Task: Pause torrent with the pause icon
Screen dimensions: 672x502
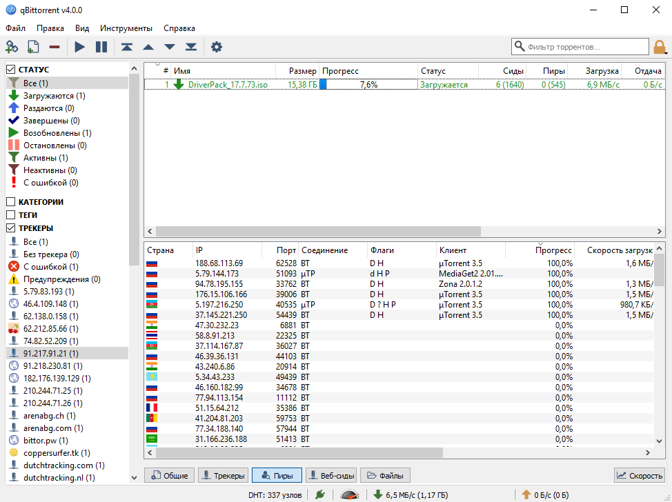Action: point(101,47)
